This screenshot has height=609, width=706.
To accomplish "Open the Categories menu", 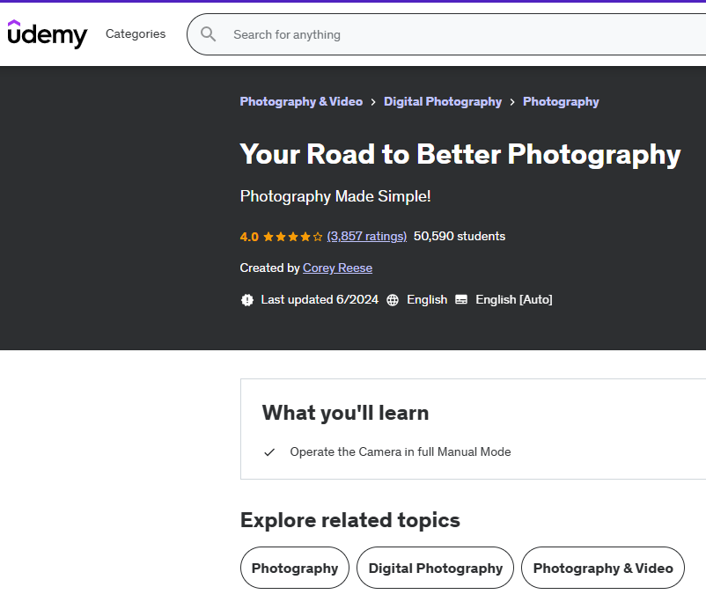I will (136, 34).
